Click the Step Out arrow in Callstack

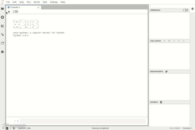point(184,41)
